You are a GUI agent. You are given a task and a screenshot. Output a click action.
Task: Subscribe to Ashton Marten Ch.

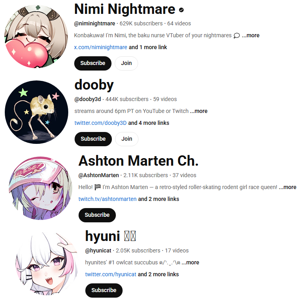click(x=97, y=215)
